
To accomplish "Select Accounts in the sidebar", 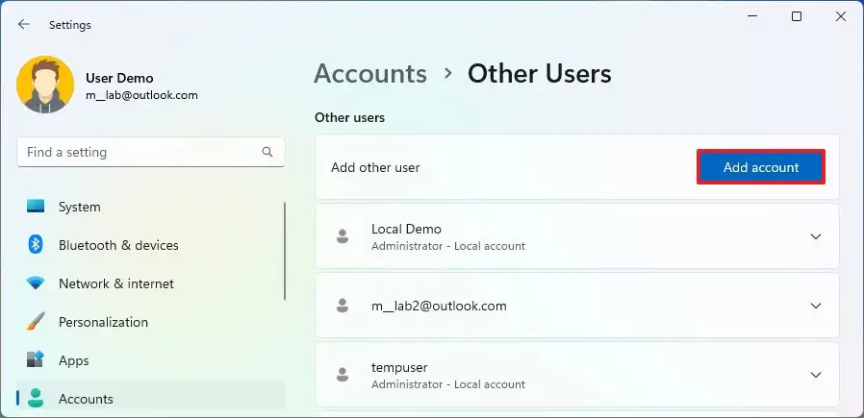I will click(x=86, y=399).
